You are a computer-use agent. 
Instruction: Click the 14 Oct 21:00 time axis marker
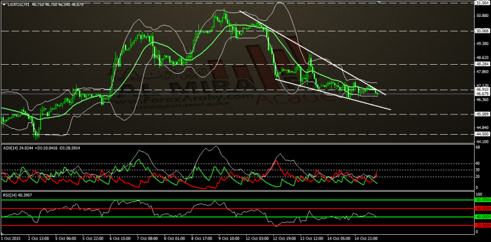pyautogui.click(x=365, y=239)
